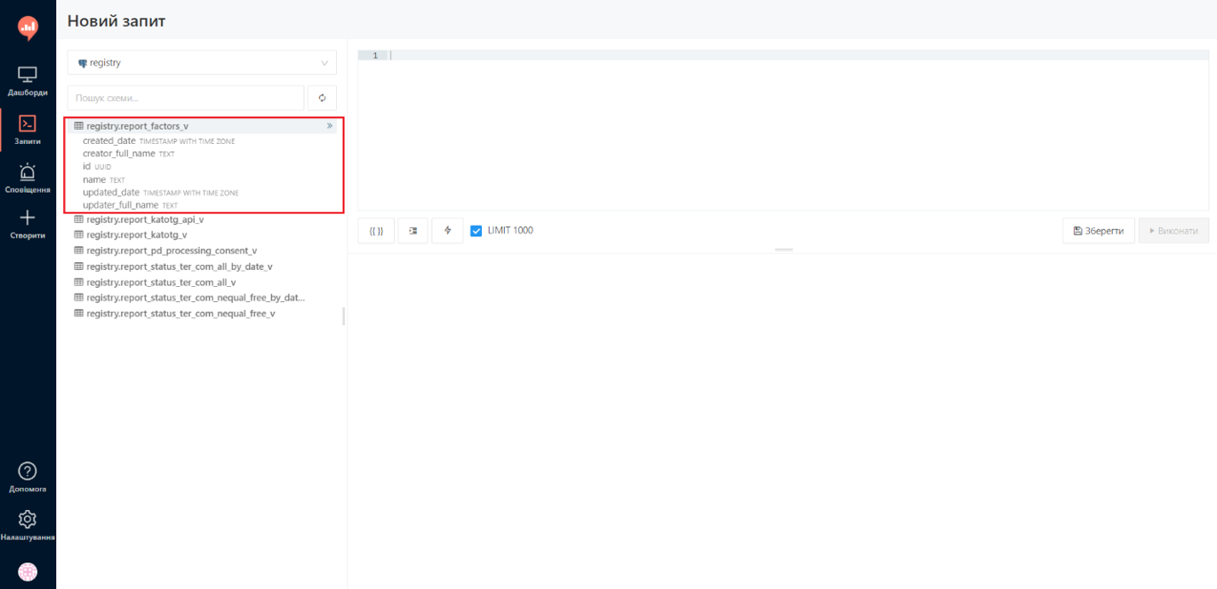Expand registry.report_status_ter_com_nequal_free_v table
1217x589 pixels.
point(204,314)
